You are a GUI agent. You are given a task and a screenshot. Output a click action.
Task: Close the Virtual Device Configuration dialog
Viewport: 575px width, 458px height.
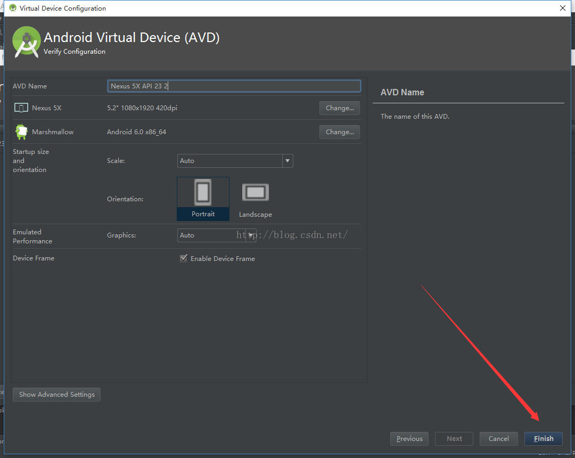click(x=563, y=8)
